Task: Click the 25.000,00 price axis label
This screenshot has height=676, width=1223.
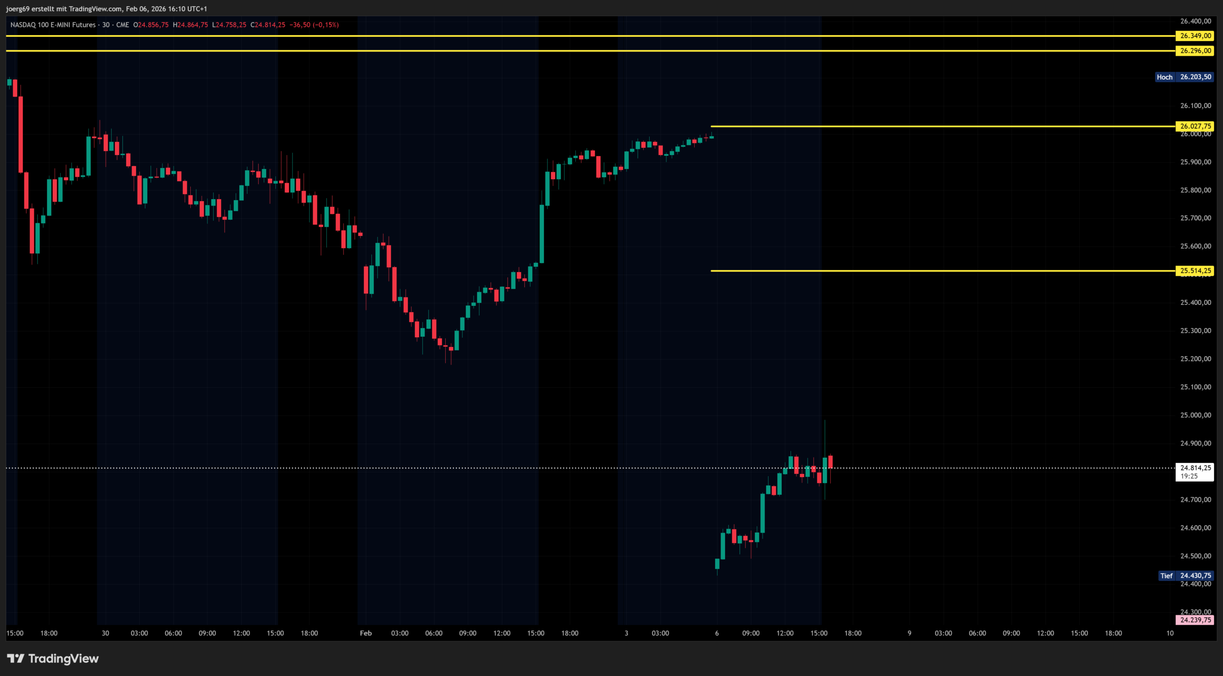Action: coord(1195,415)
